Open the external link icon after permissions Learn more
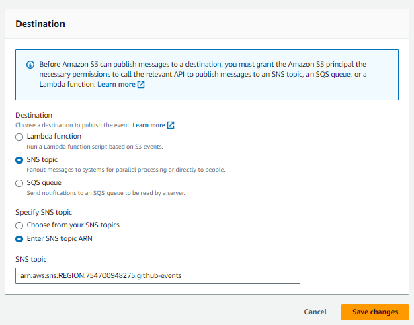Image resolution: width=414 pixels, height=325 pixels. tap(141, 85)
